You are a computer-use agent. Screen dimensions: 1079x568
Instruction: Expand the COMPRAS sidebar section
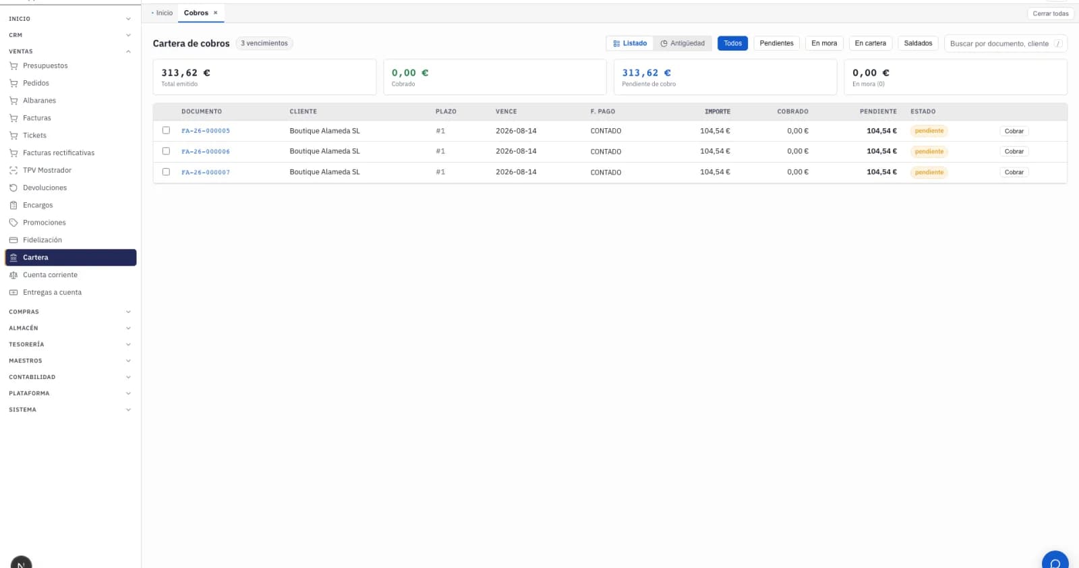[70, 312]
